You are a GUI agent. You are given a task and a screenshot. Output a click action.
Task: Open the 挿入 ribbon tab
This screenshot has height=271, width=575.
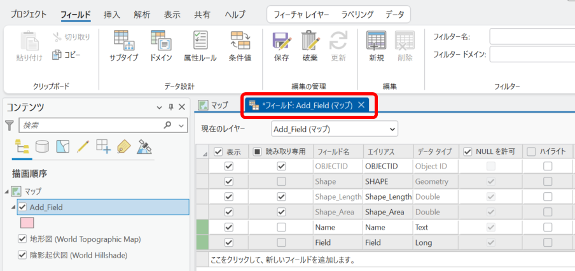tap(112, 14)
